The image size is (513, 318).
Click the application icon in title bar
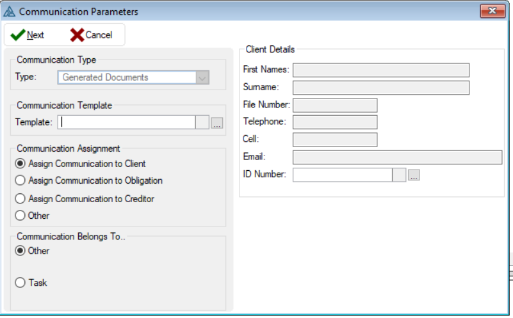coord(10,12)
